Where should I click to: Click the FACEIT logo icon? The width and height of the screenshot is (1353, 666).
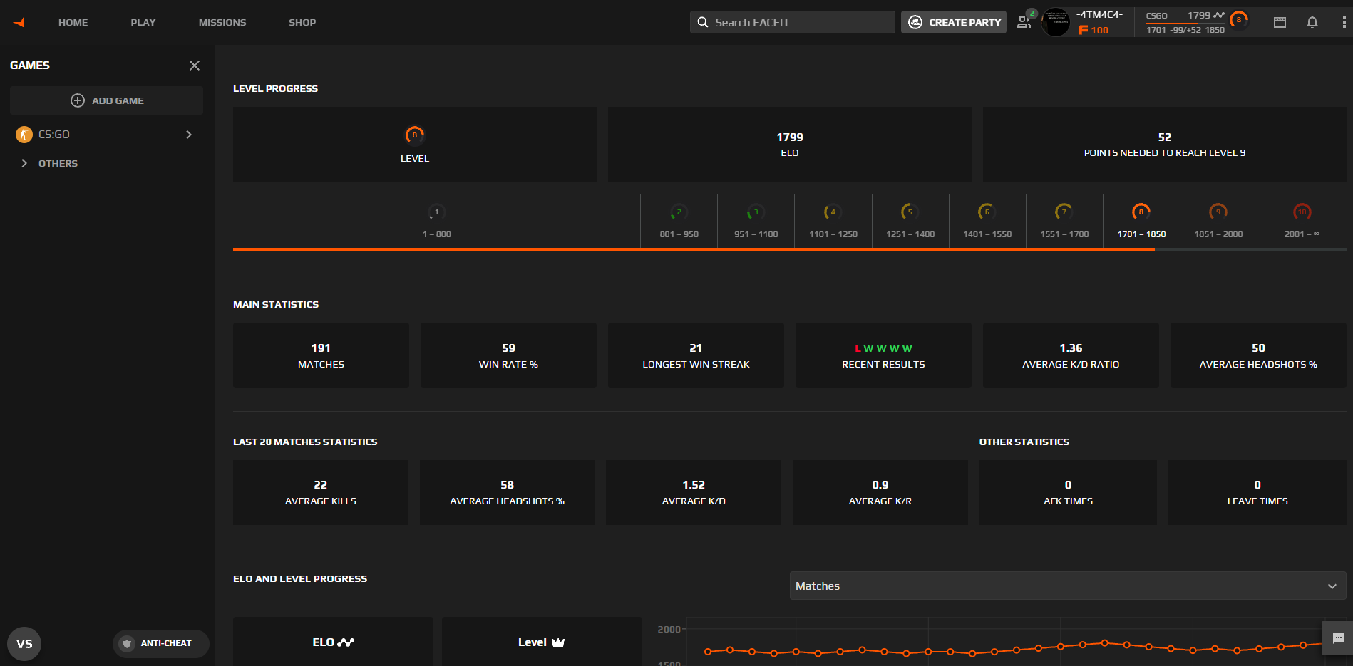click(19, 22)
